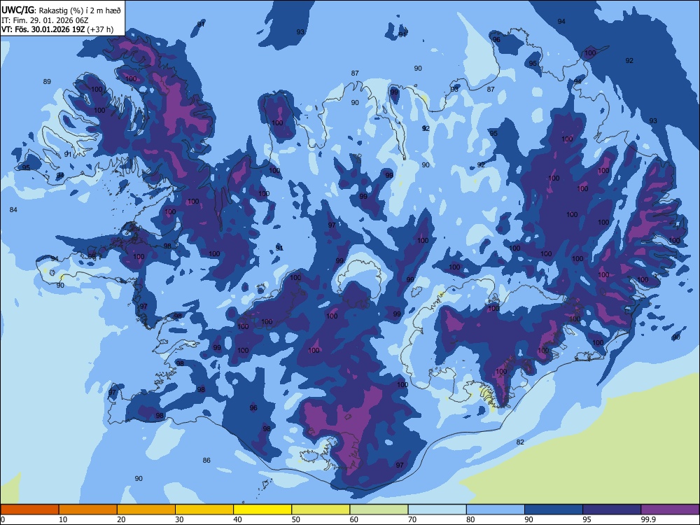Click the 70–80 pale blue legend swatch
700x525 pixels.
coord(437,510)
